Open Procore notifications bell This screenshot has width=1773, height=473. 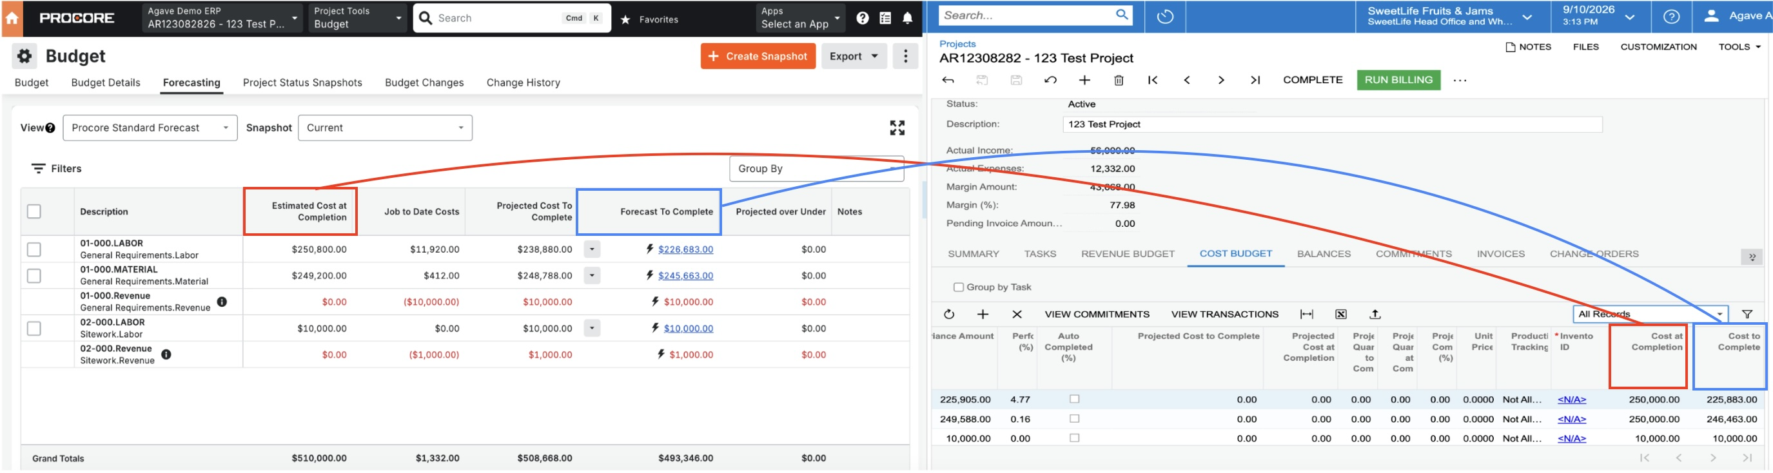pos(907,19)
